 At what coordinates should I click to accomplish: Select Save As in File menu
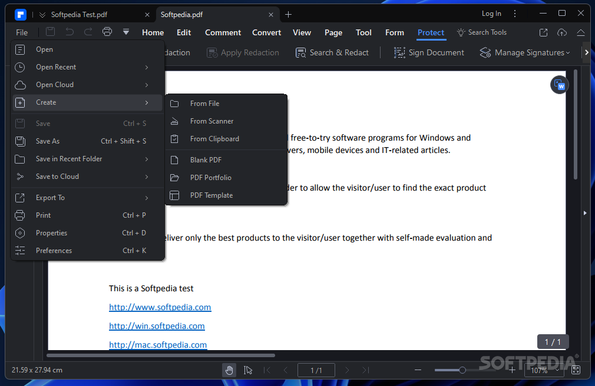pyautogui.click(x=88, y=141)
